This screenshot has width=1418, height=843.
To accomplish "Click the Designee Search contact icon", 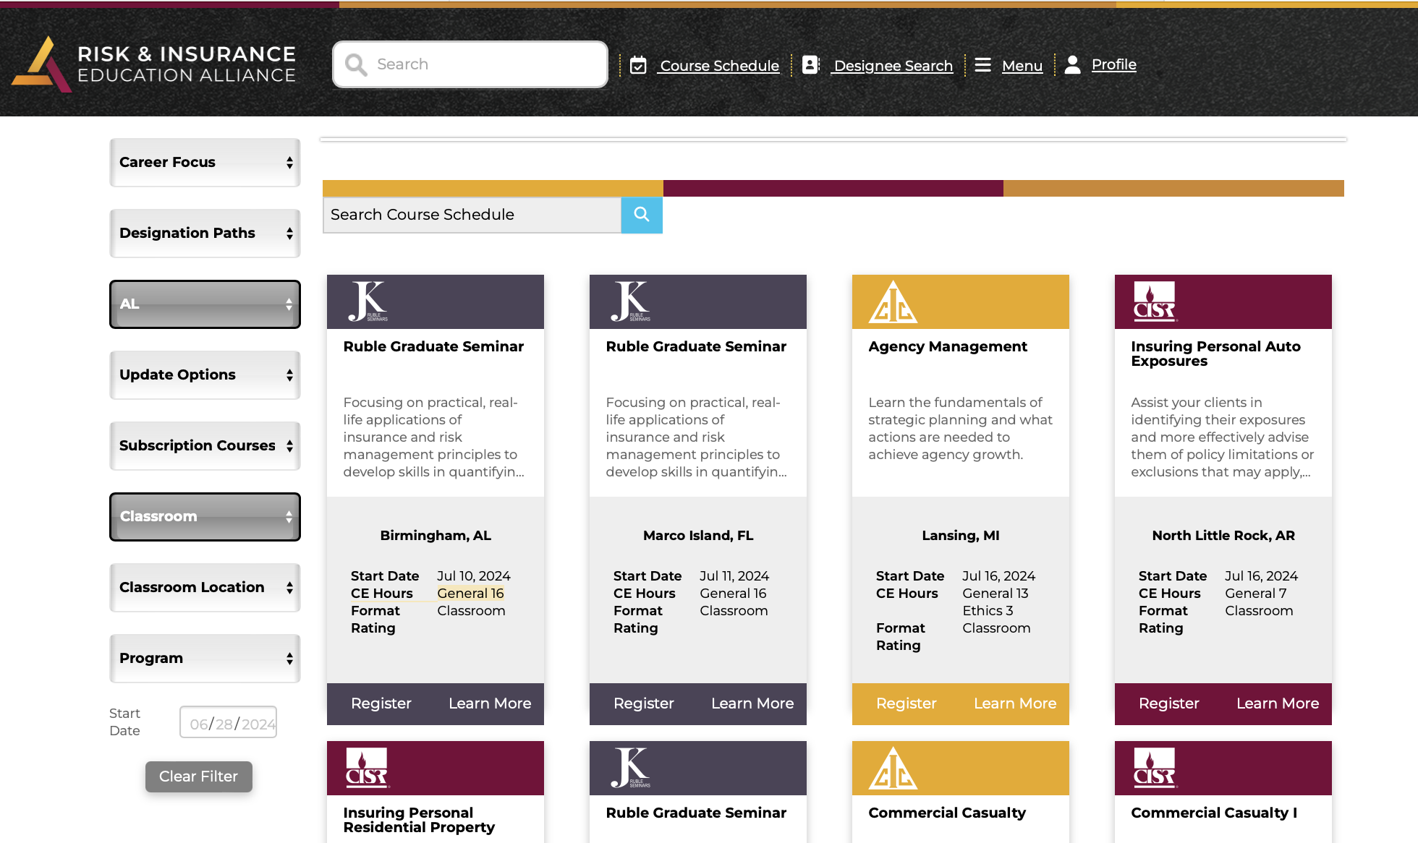I will [x=810, y=65].
